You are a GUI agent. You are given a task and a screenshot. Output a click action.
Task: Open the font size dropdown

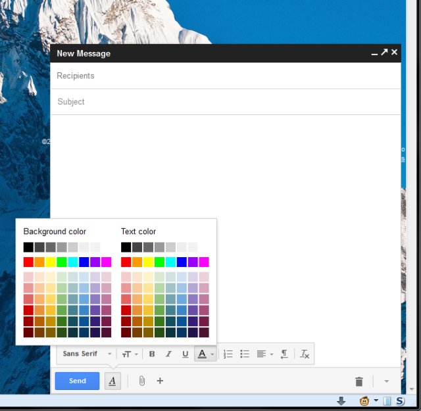130,354
